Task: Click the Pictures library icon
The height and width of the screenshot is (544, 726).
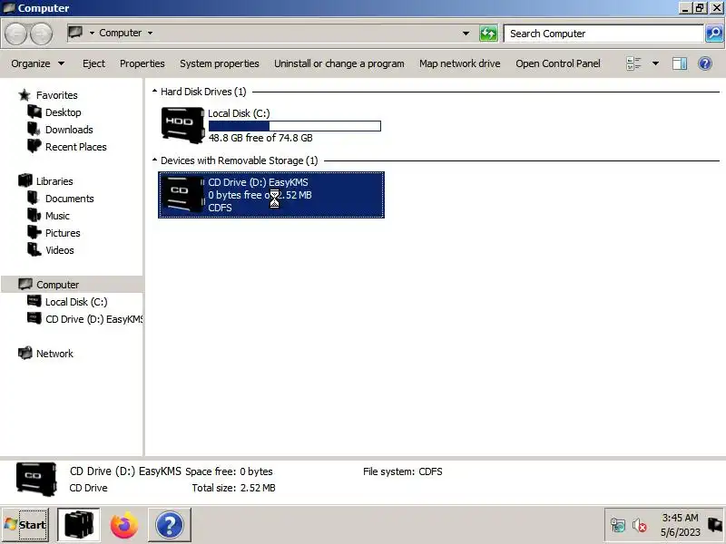Action: point(34,232)
